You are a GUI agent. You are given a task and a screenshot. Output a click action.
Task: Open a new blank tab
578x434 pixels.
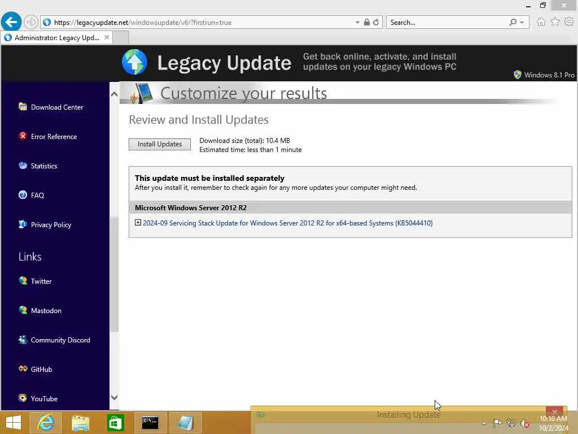coord(121,38)
